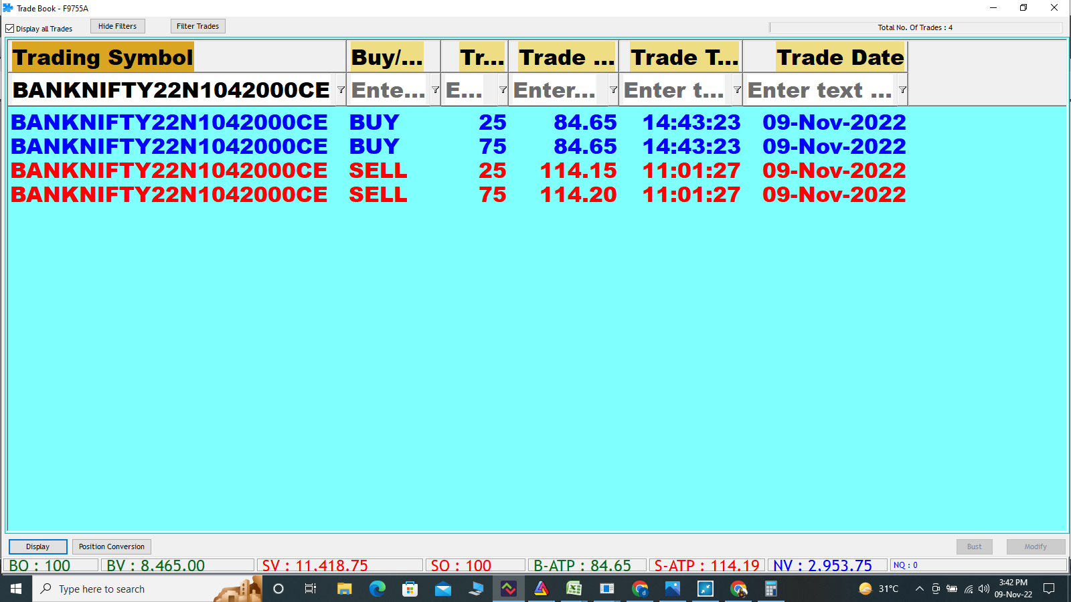The image size is (1071, 602).
Task: Open Position Conversion
Action: coord(111,546)
